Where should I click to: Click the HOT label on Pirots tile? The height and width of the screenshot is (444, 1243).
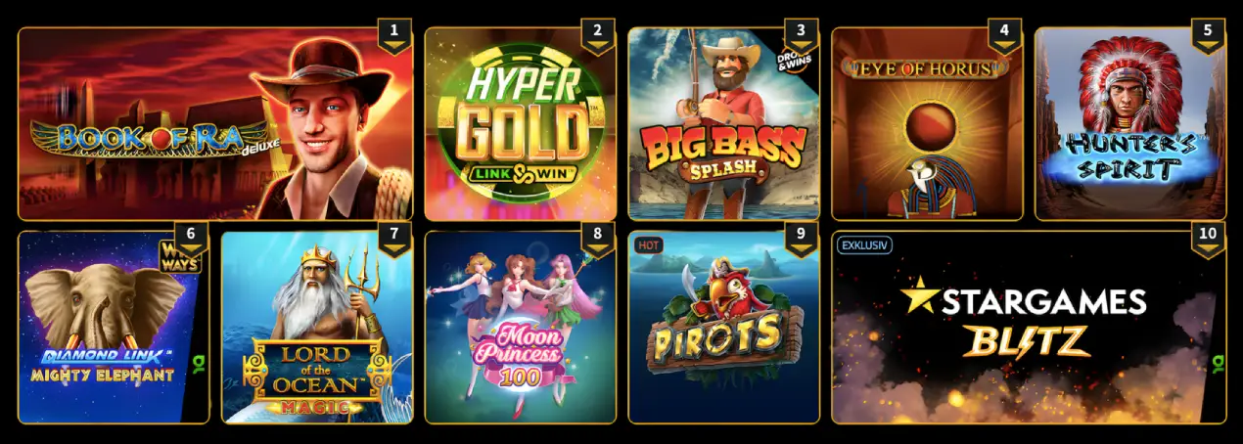pyautogui.click(x=646, y=244)
